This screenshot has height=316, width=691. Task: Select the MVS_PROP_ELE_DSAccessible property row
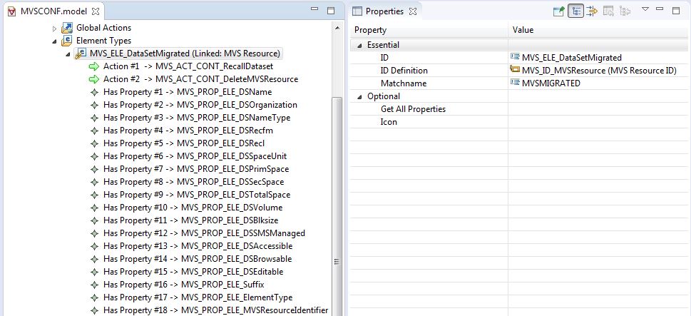coord(198,246)
